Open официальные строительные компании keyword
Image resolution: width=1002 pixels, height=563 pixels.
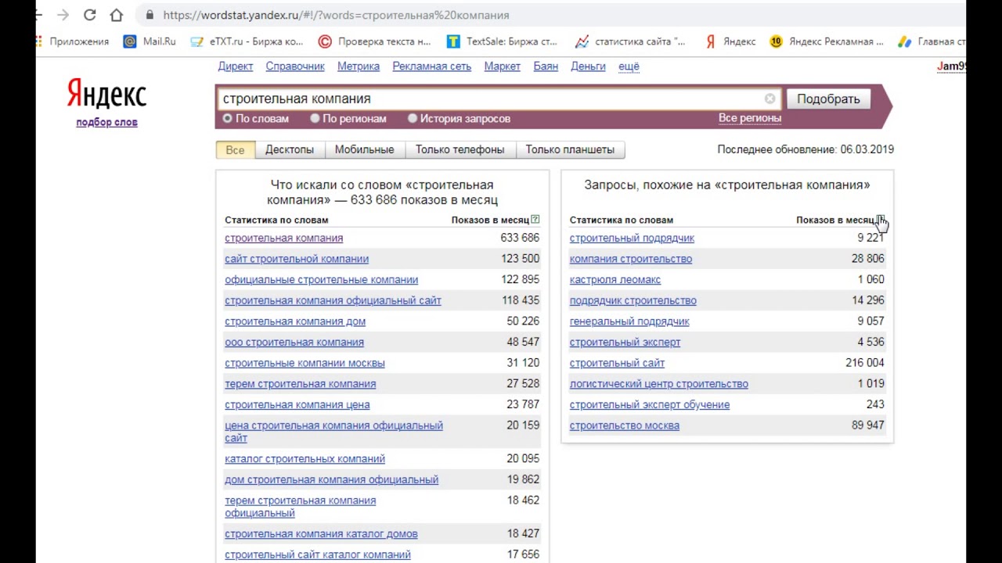(x=321, y=280)
